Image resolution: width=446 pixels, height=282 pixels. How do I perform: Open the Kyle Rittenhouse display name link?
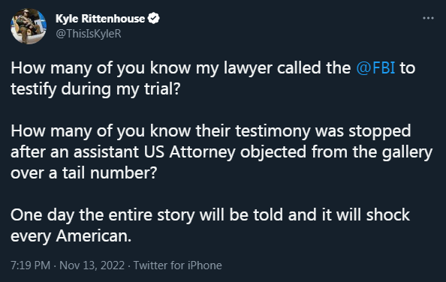(x=100, y=19)
